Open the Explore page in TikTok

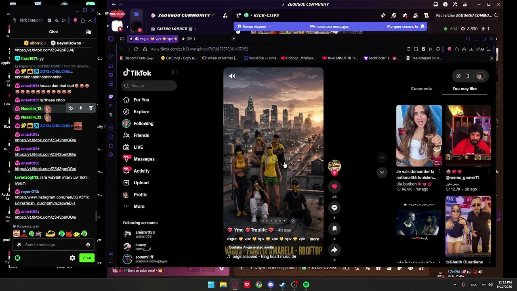click(136, 112)
